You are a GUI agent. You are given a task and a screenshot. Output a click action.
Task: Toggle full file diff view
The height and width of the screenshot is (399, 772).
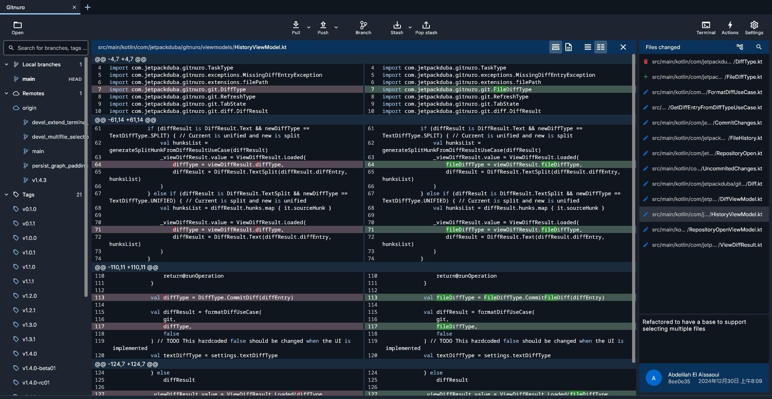(x=568, y=47)
